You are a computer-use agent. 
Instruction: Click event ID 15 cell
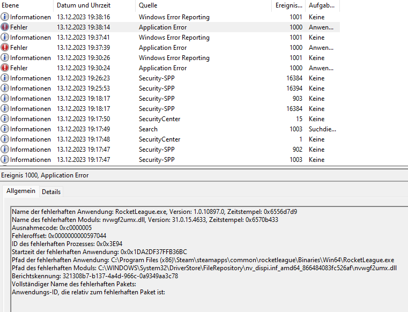click(x=299, y=118)
